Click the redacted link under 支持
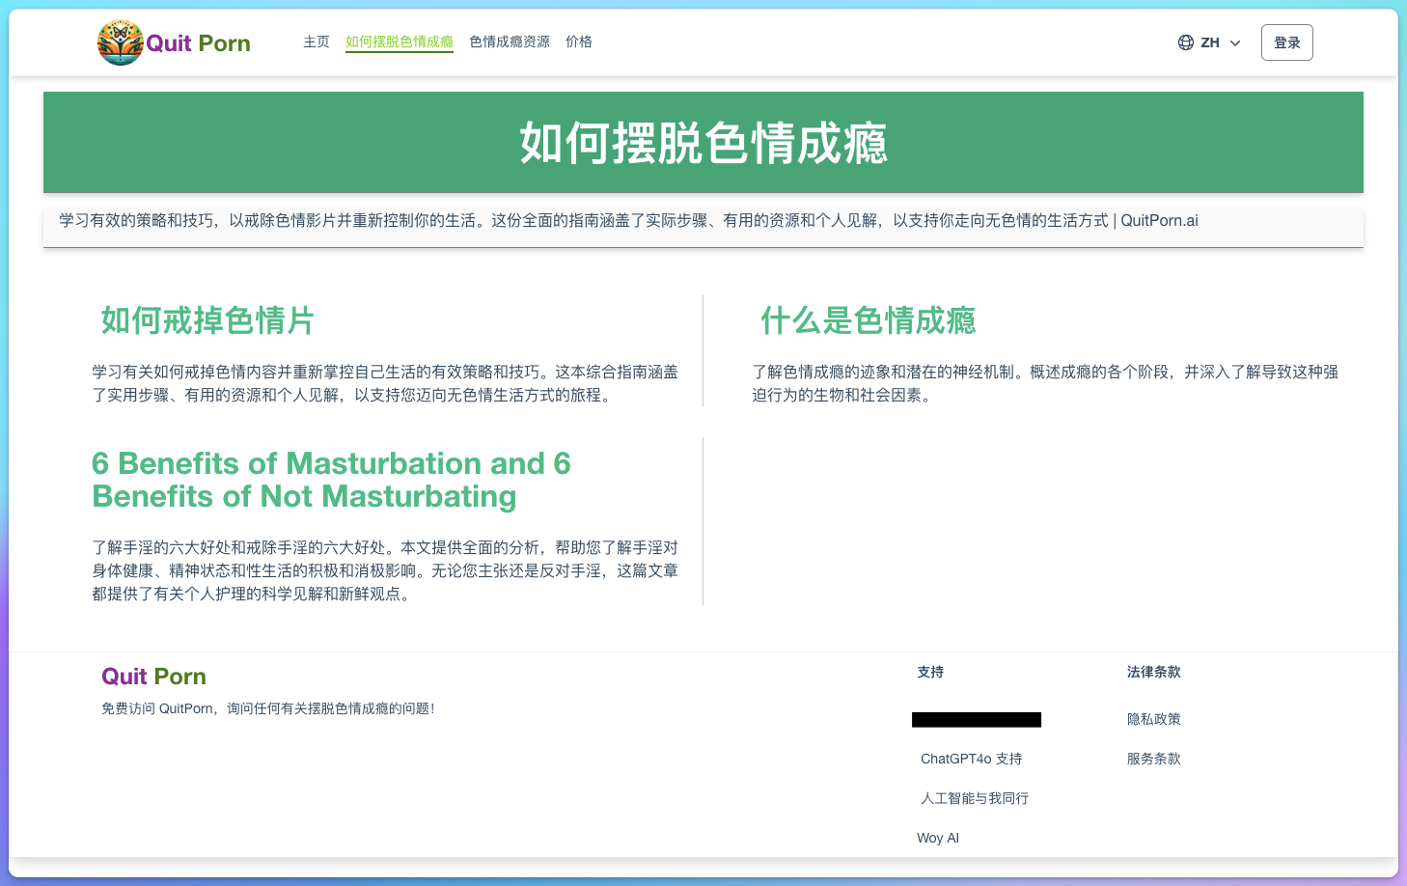The image size is (1407, 886). (x=976, y=719)
